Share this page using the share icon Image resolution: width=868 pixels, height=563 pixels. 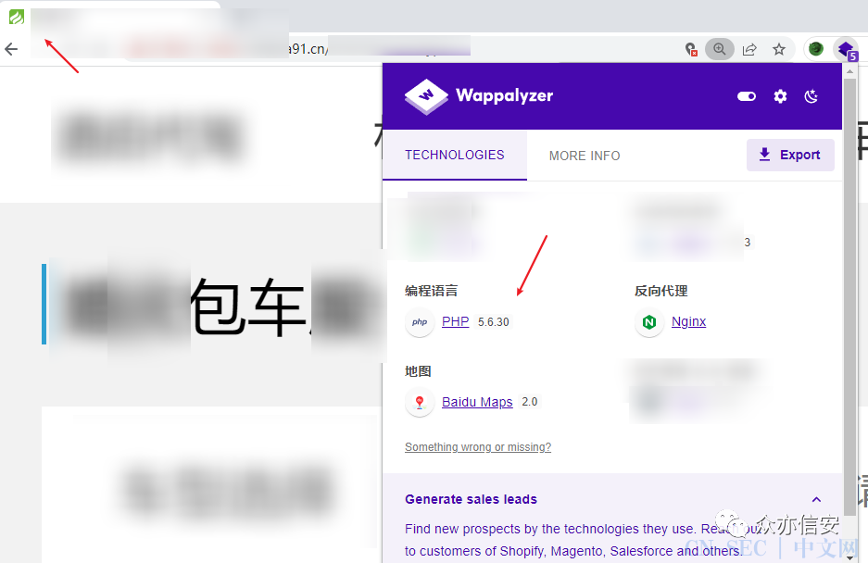[x=749, y=49]
